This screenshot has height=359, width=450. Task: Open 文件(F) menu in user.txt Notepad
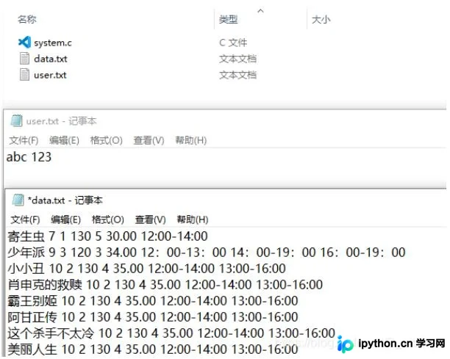point(24,140)
